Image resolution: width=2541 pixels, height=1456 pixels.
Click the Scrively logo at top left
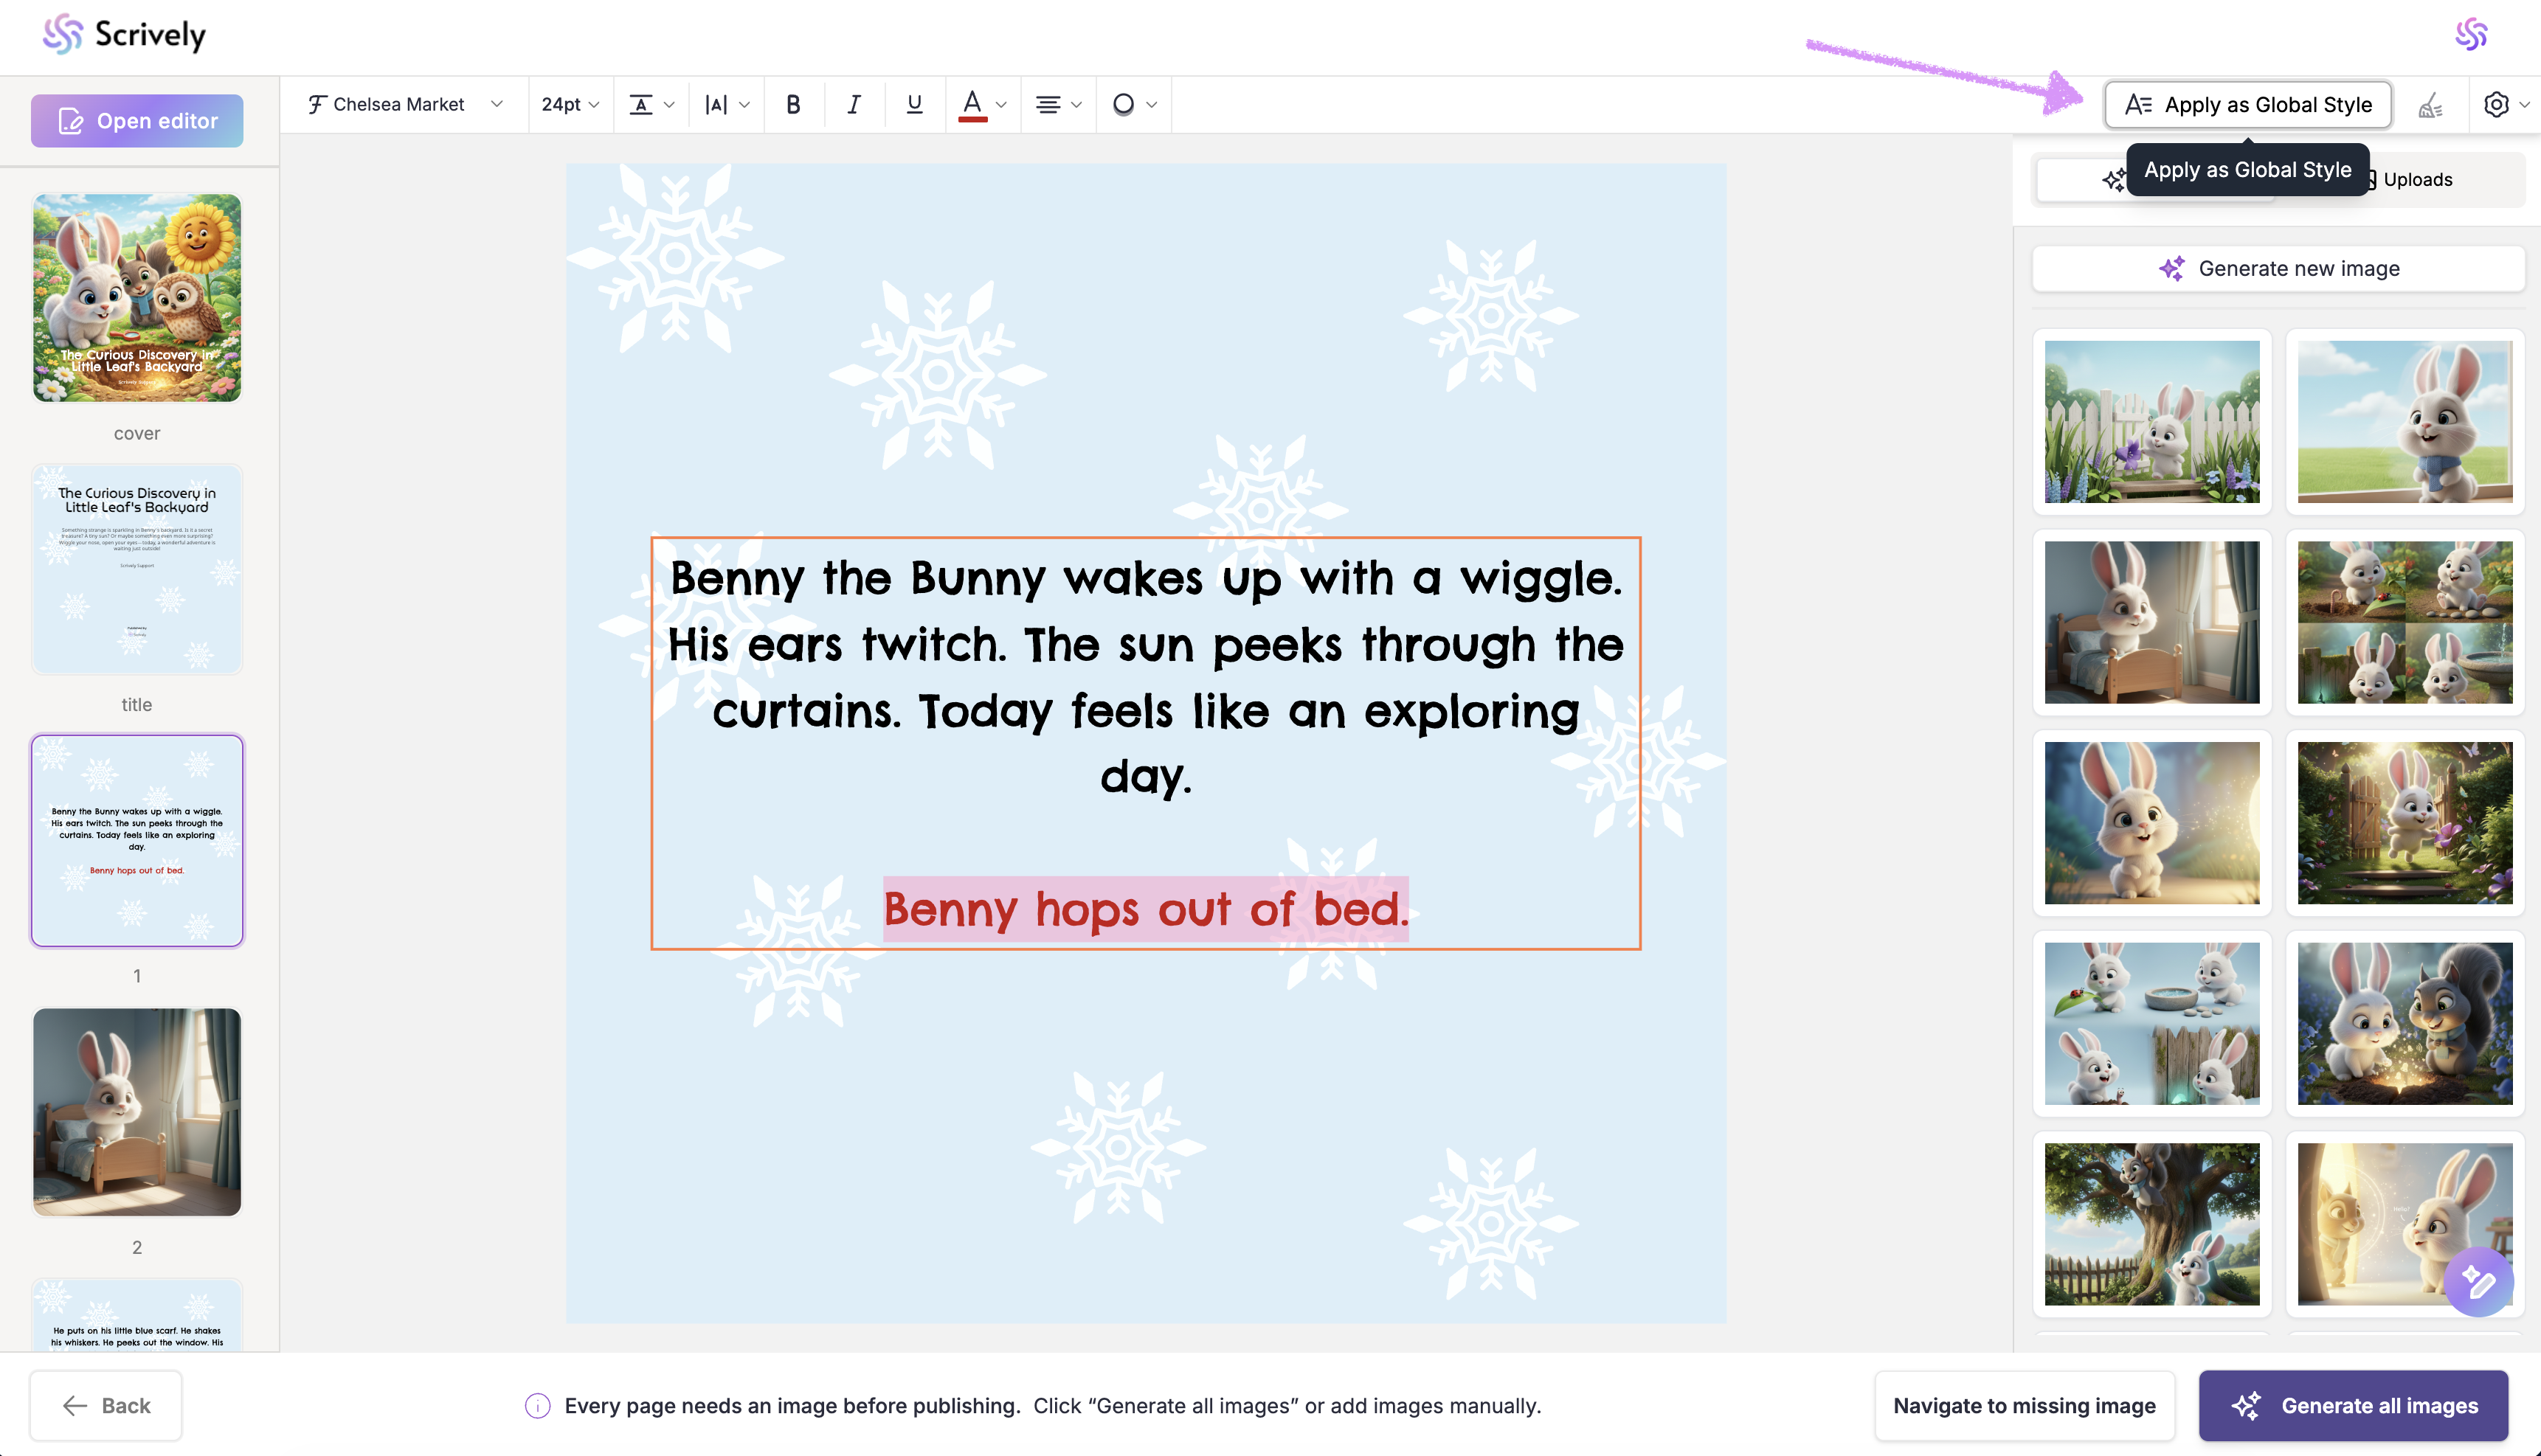tap(124, 35)
